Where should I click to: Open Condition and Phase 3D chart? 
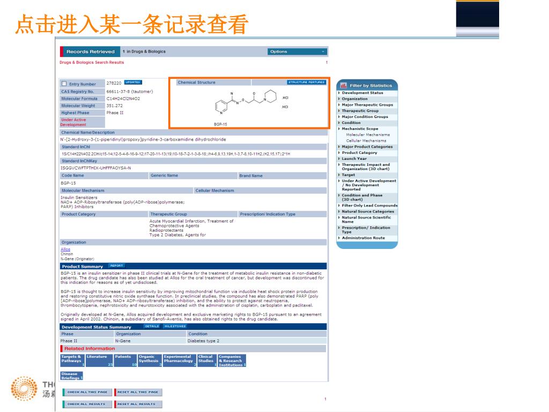click(x=362, y=197)
